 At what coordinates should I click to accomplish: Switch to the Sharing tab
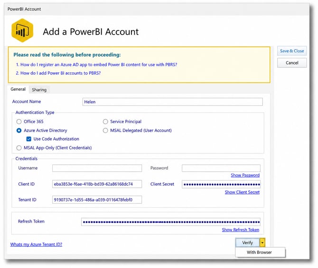[39, 90]
